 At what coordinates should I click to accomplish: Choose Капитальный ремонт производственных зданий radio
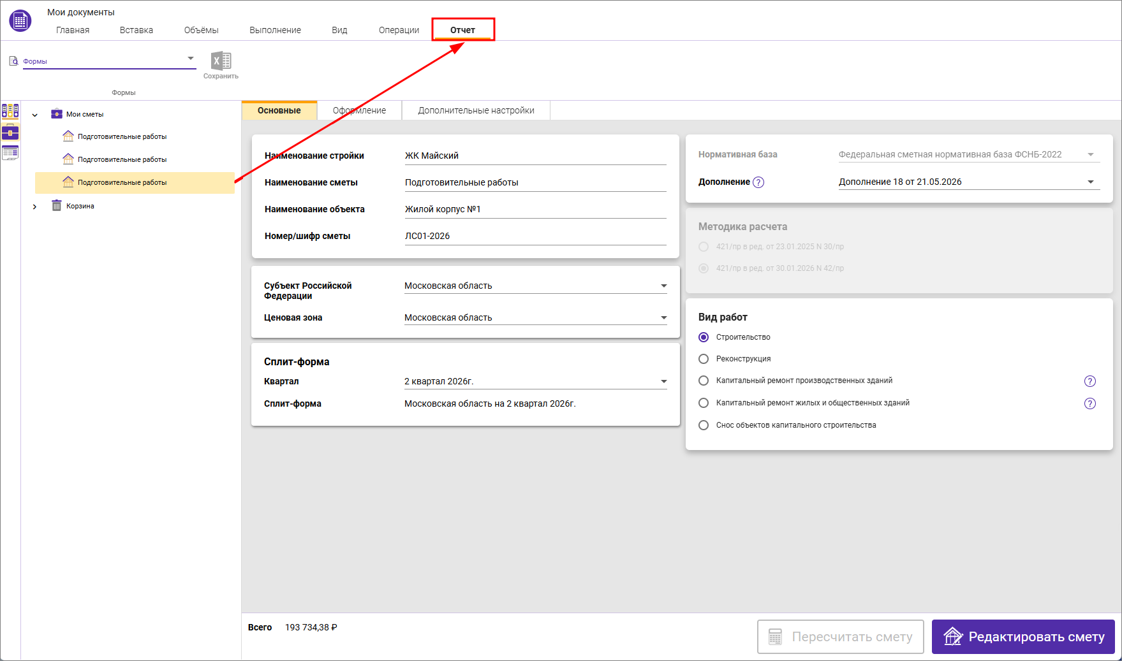[704, 381]
